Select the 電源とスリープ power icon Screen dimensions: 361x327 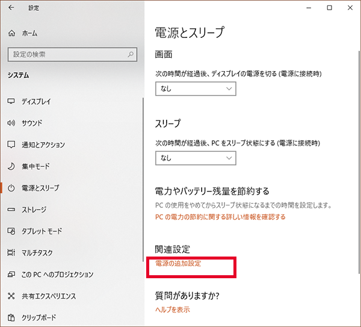[11, 188]
